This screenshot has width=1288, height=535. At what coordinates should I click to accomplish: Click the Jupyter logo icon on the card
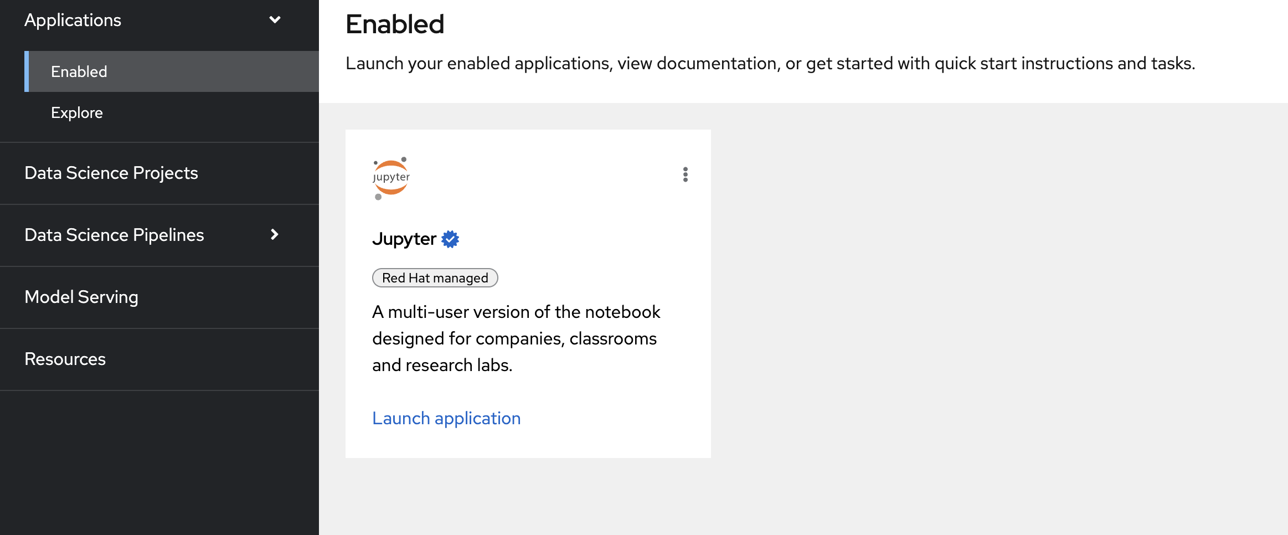pyautogui.click(x=391, y=178)
